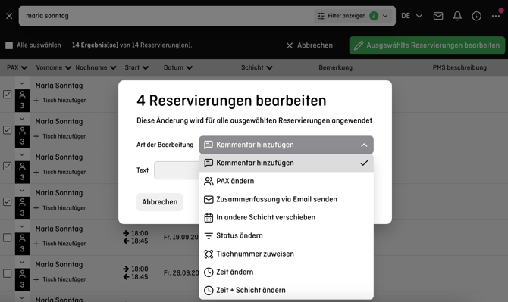508x302 pixels.
Task: Click the date 'Fr. 19.09' cell
Action: tap(181, 238)
